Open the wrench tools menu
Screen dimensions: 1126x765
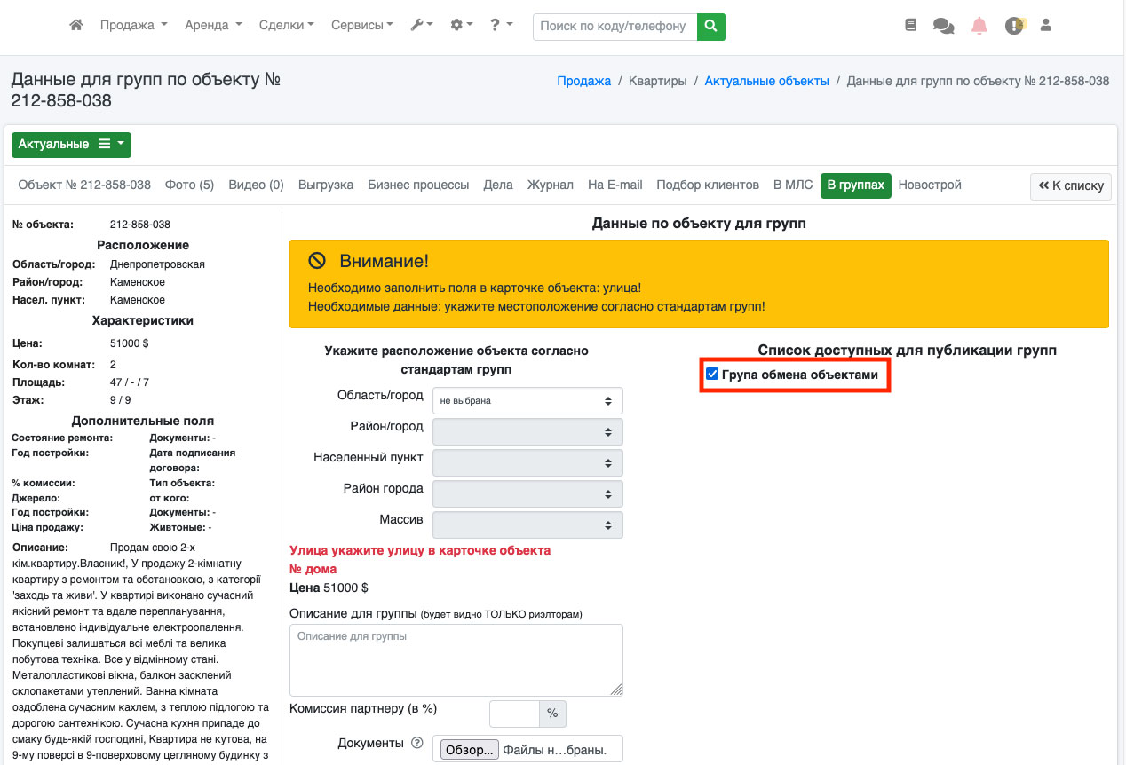pyautogui.click(x=421, y=26)
